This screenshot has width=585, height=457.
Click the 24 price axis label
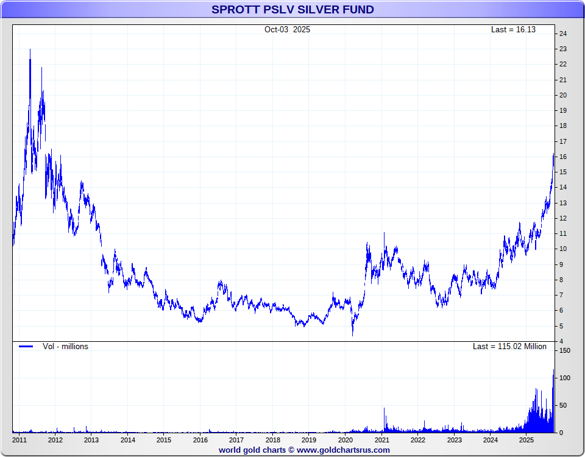(563, 34)
